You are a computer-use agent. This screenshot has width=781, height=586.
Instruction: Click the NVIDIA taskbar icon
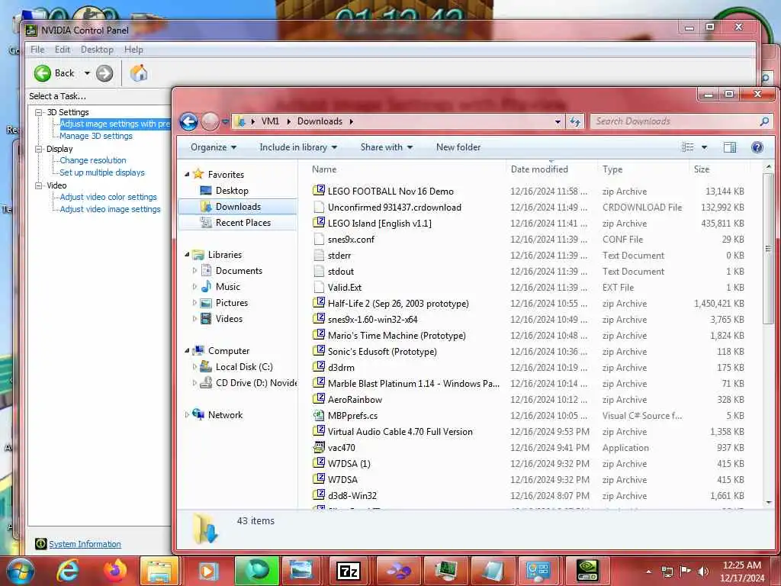pos(588,571)
